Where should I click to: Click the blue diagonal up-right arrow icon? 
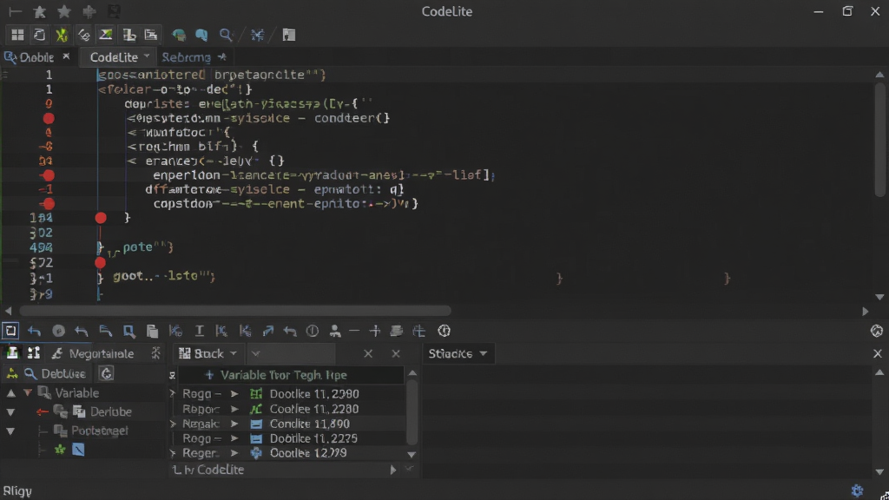coord(267,331)
